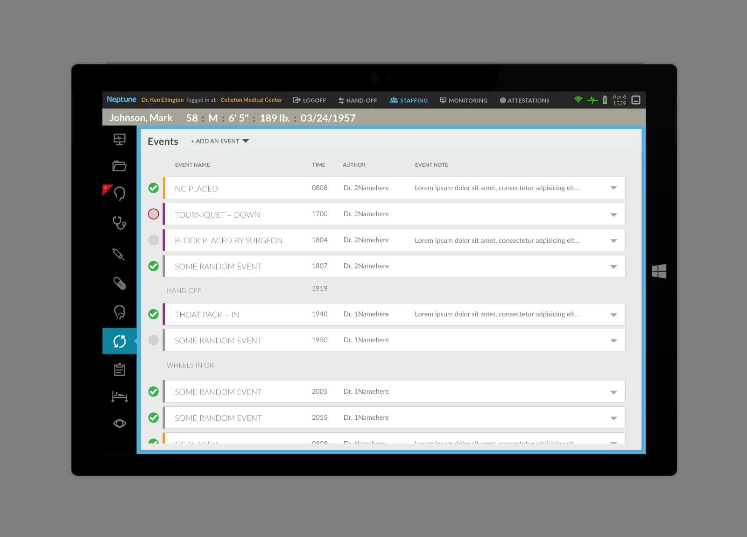Select the patient name Johnson, Mark
Screen dimensions: 747x537
tap(141, 118)
